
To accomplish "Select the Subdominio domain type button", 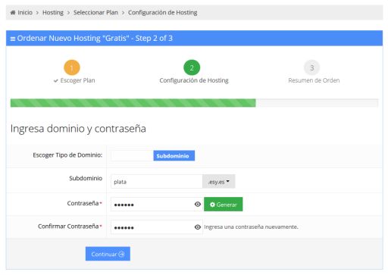I will point(174,155).
